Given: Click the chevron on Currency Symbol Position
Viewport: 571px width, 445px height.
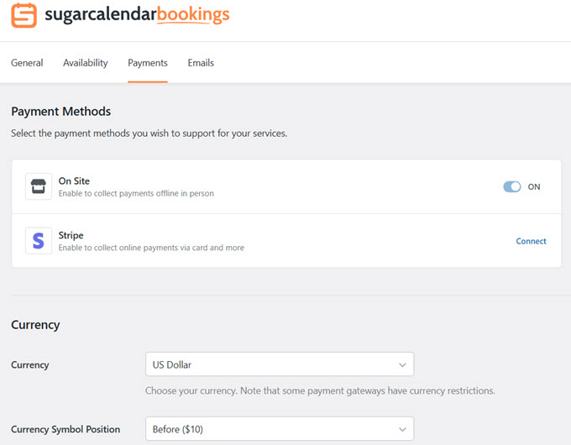Looking at the screenshot, I should [402, 429].
